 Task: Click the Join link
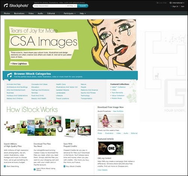tap(183, 6)
